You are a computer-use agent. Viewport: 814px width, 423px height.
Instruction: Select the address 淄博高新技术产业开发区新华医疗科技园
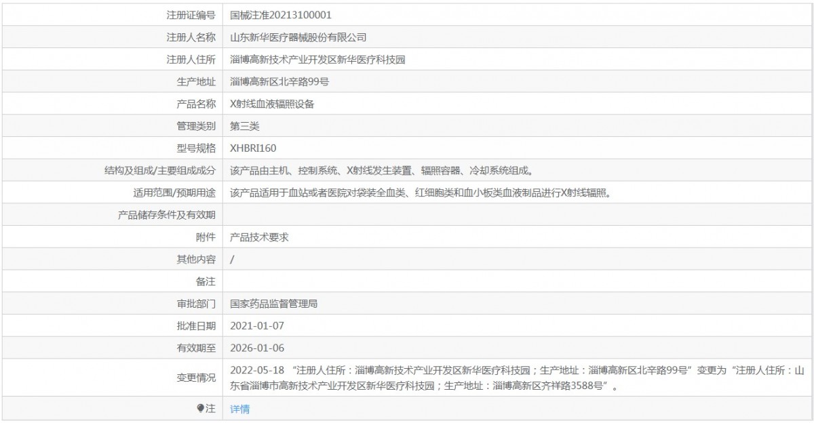pos(318,59)
